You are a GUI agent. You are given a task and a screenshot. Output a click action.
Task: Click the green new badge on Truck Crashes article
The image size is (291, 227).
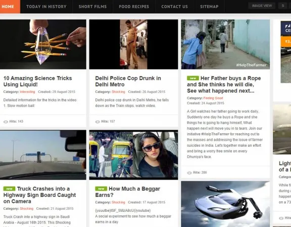(x=9, y=189)
